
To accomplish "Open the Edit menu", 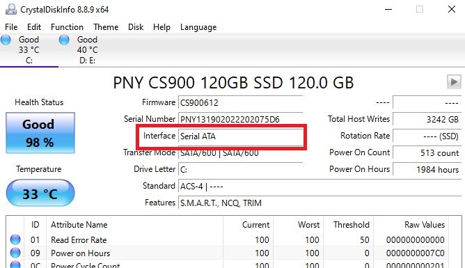I will pos(34,27).
